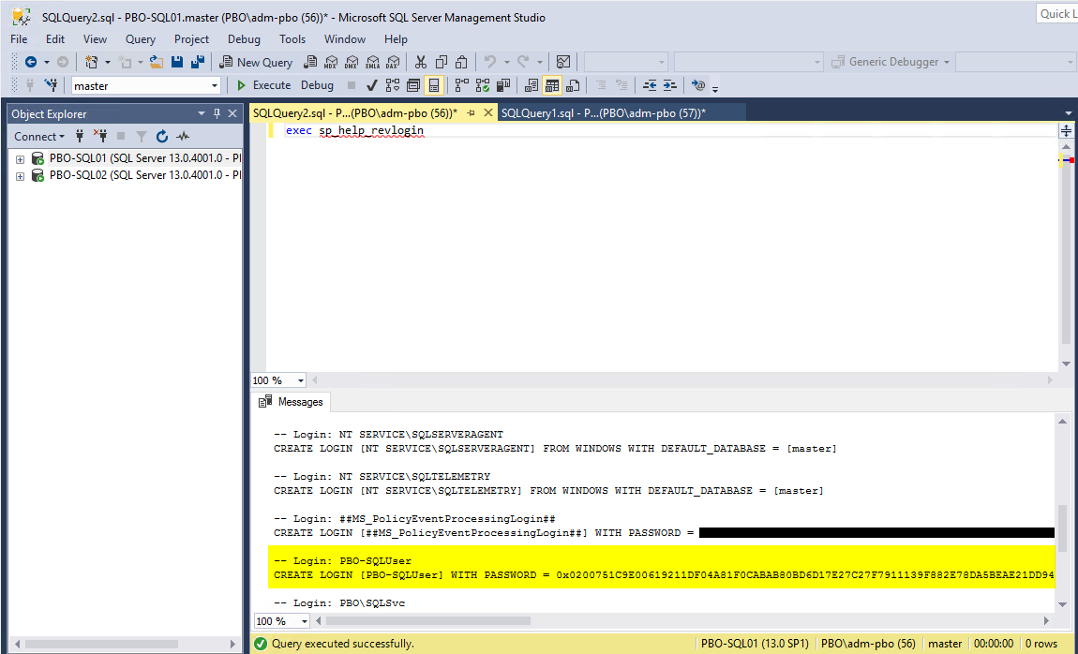Close the Object Explorer panel
Screen dimensions: 1078x654
coord(233,113)
